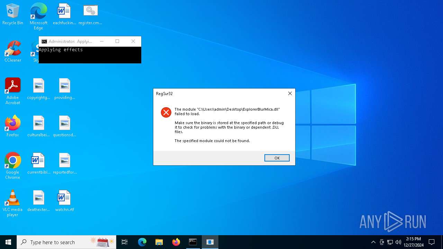Open Task View from the taskbar
The width and height of the screenshot is (443, 249).
coord(125,242)
